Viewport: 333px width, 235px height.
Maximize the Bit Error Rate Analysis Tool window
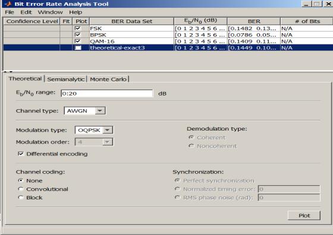[317, 4]
